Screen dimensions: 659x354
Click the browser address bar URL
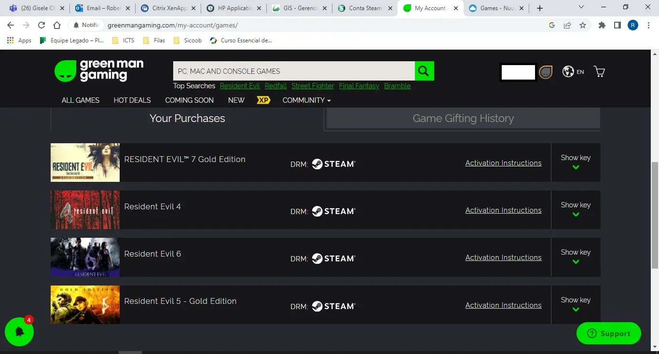[173, 25]
